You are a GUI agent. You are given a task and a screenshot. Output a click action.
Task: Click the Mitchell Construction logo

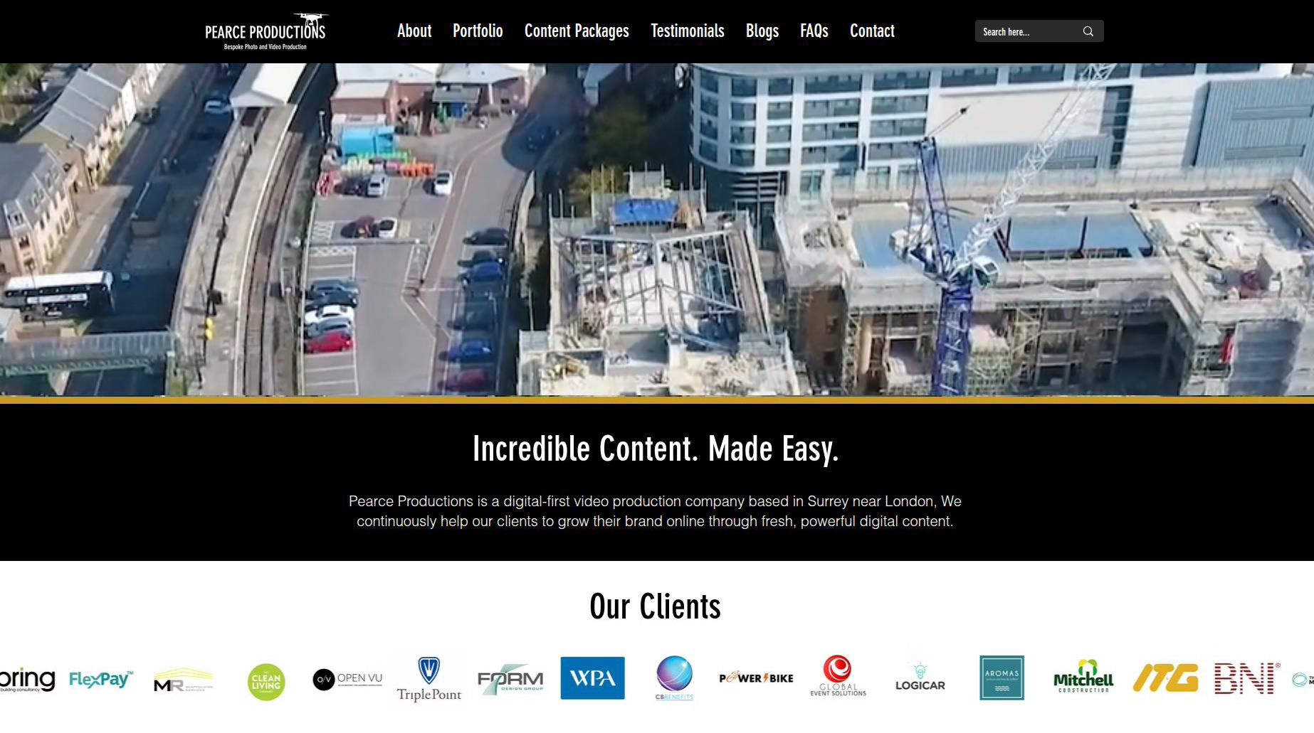pos(1083,678)
